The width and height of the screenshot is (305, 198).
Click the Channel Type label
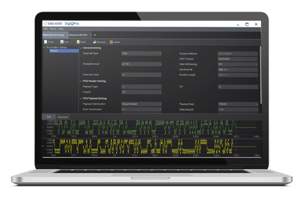[90, 53]
